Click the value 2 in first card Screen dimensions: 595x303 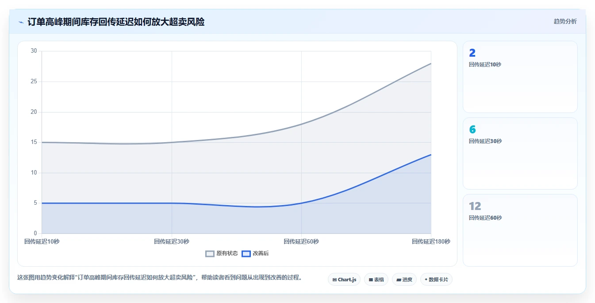pos(472,53)
